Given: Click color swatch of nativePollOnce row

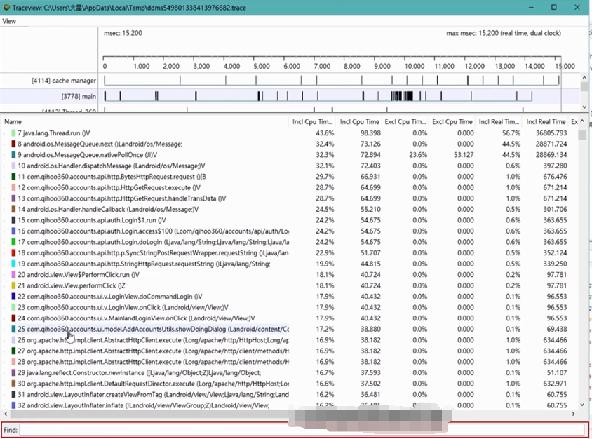Looking at the screenshot, I should click(13, 155).
